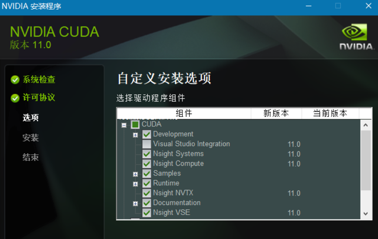Image resolution: width=378 pixels, height=239 pixels.
Task: Select the 安装 step in sidebar
Action: [x=31, y=138]
